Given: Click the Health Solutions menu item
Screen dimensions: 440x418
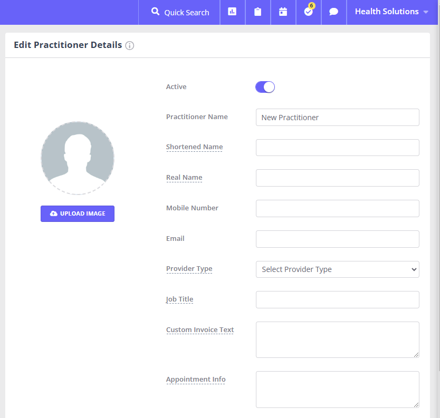Looking at the screenshot, I should 386,11.
